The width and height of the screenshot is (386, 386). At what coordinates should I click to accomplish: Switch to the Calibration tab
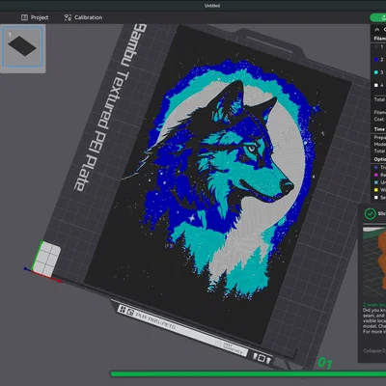pos(83,17)
